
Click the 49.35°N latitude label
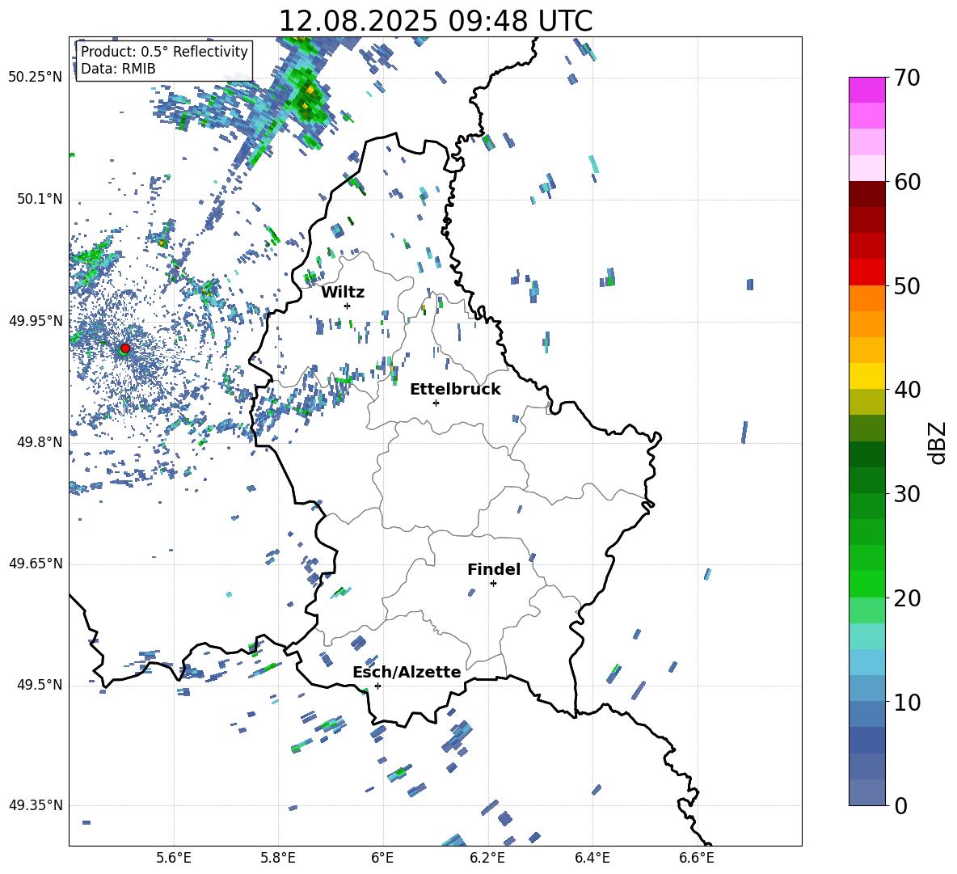[36, 805]
